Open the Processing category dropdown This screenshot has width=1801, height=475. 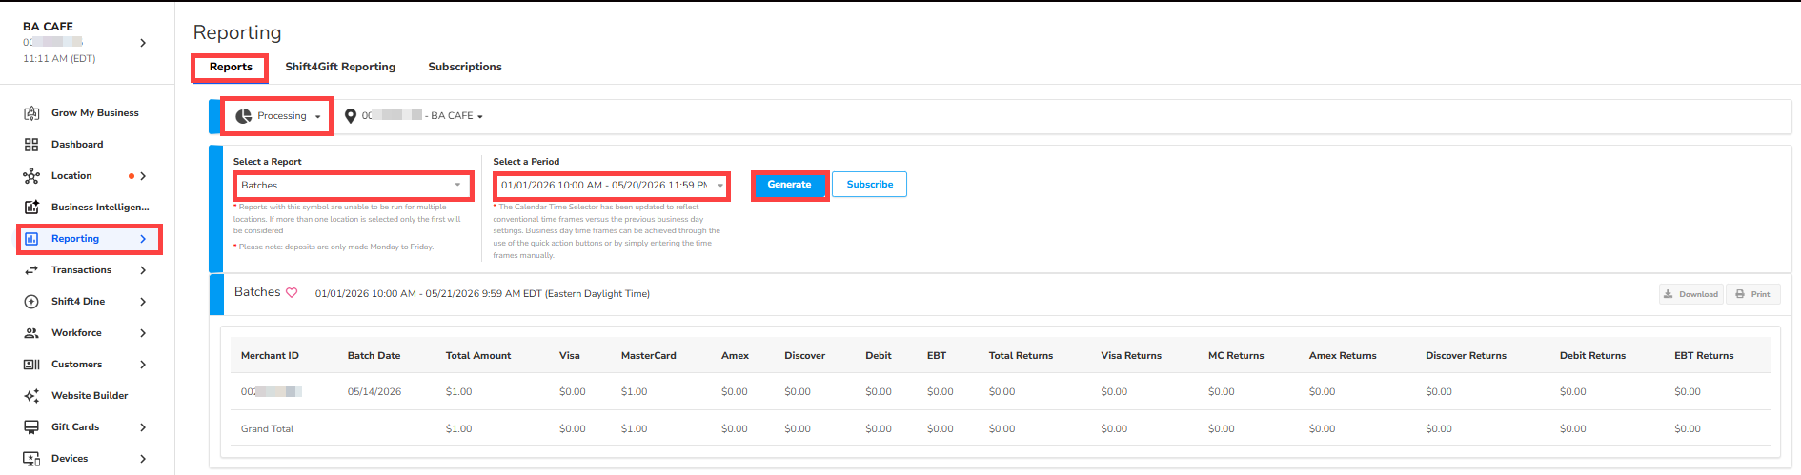(277, 116)
